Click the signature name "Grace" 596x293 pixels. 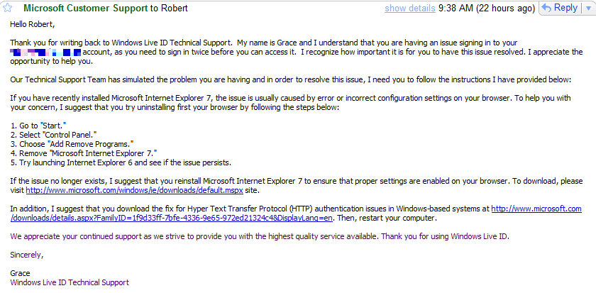click(21, 273)
